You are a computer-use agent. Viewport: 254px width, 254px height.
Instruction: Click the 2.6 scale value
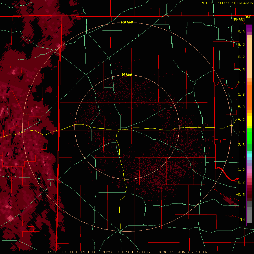coord(241,145)
